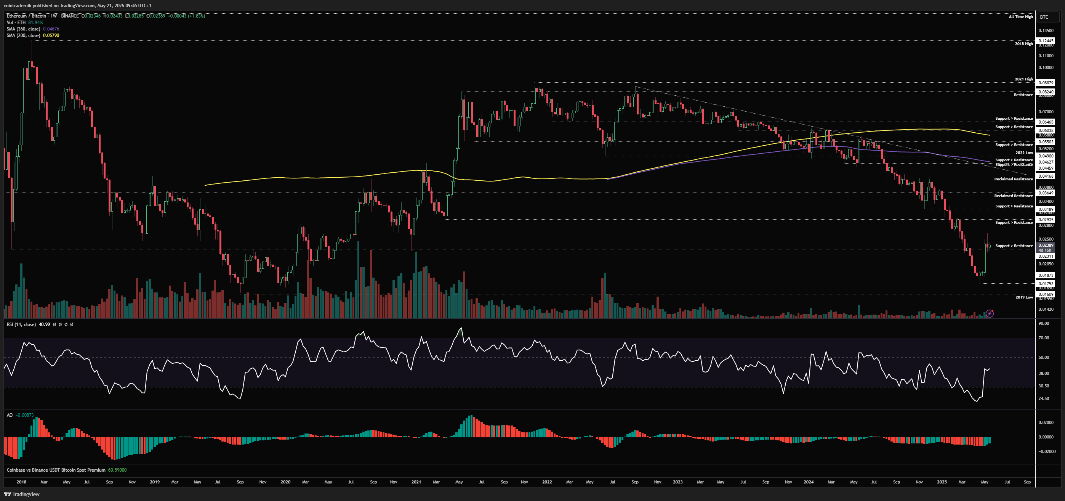
Task: Click the 2021 marker on time axis
Action: pyautogui.click(x=416, y=482)
